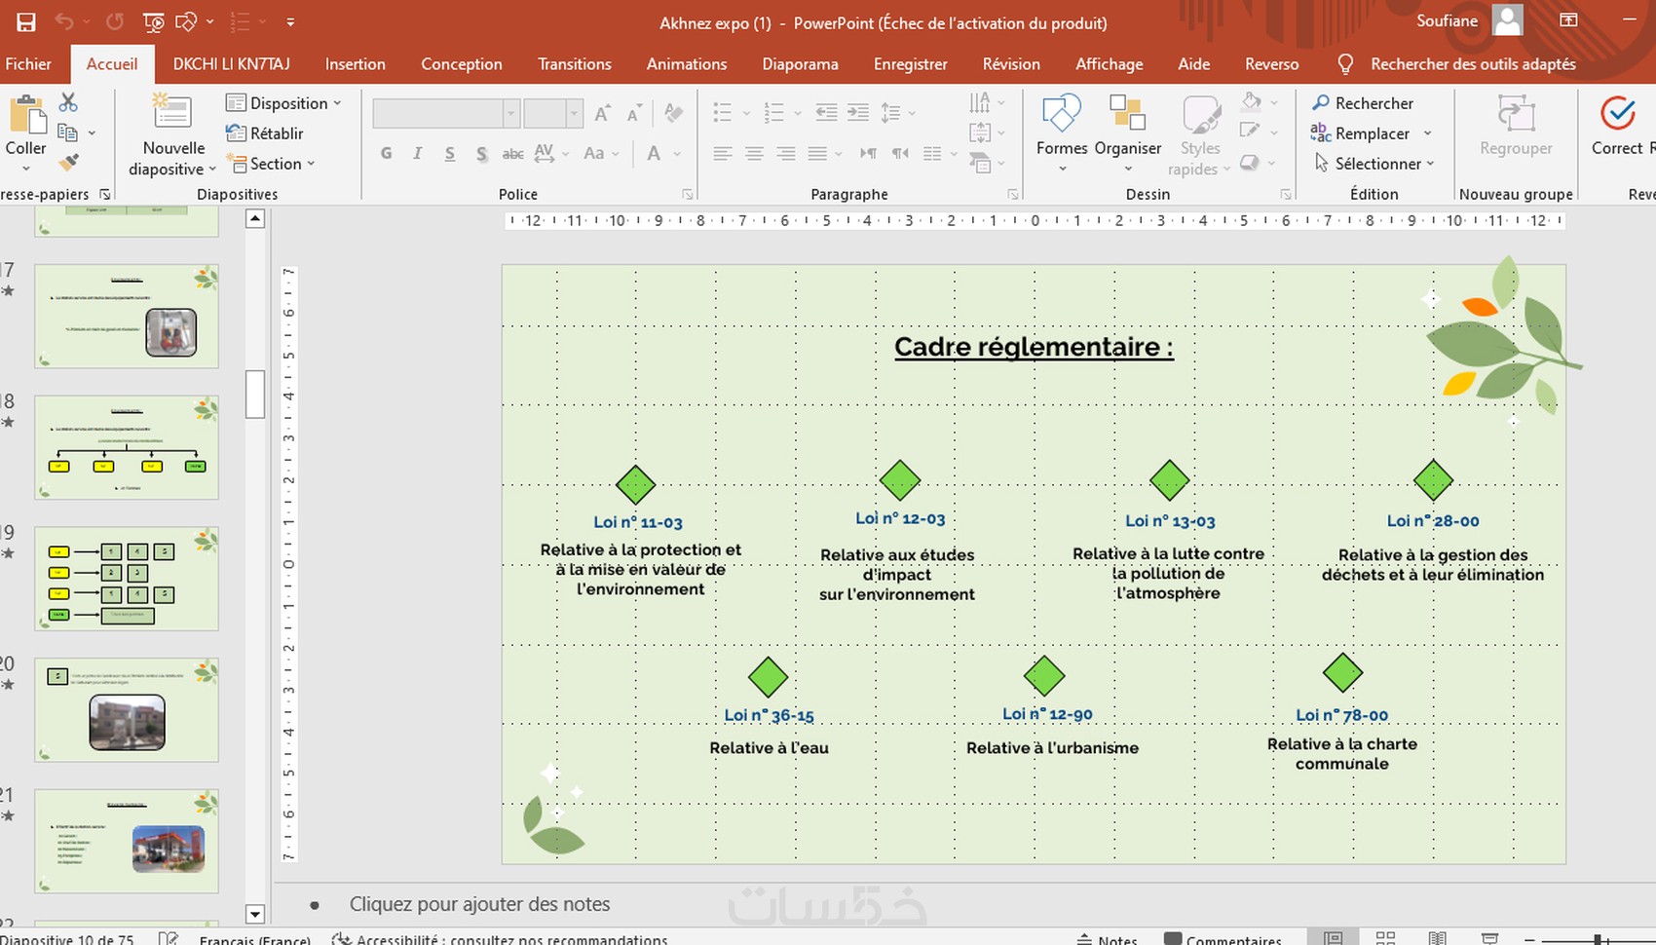Toggle text shadow effect
Viewport: 1656px width, 945px height.
pos(481,154)
